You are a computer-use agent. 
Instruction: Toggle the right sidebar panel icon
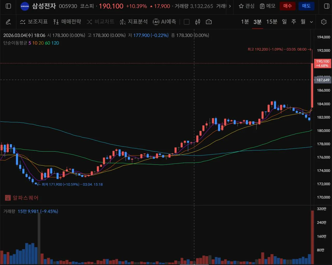327,6
